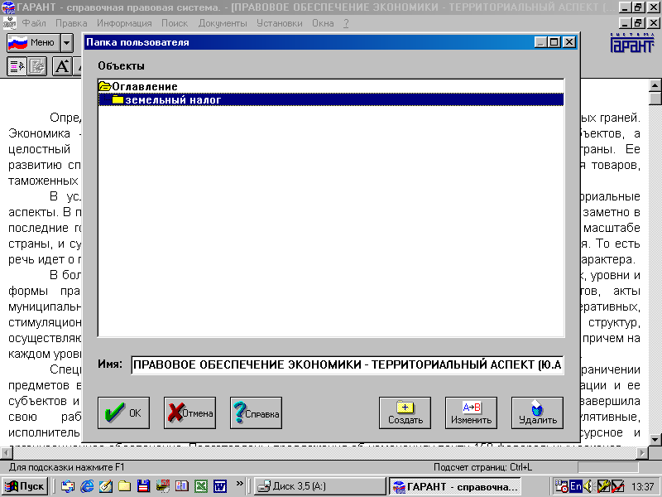Click the En language indicator in tray
This screenshot has height=497, width=662.
(575, 486)
